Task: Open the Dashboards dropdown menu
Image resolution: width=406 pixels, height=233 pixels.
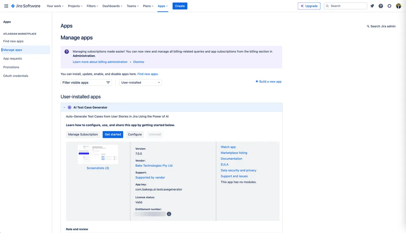Action: (x=113, y=6)
